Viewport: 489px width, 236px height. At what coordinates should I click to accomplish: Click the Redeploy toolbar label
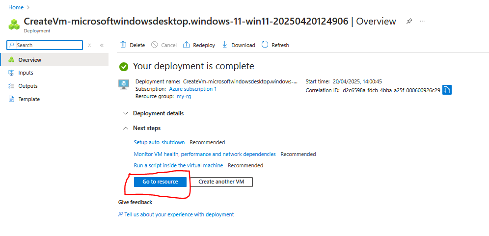[204, 45]
